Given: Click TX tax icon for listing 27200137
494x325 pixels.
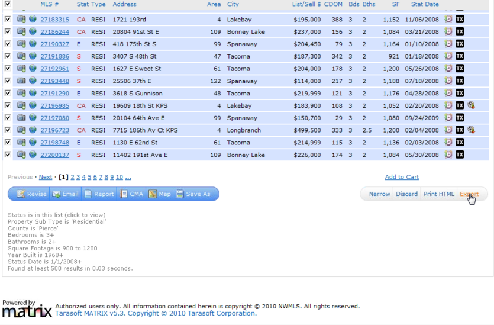Looking at the screenshot, I should click(x=460, y=155).
